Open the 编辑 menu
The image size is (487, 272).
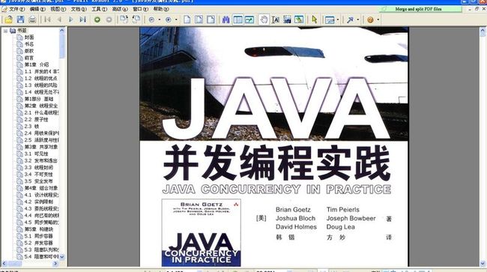coord(37,9)
